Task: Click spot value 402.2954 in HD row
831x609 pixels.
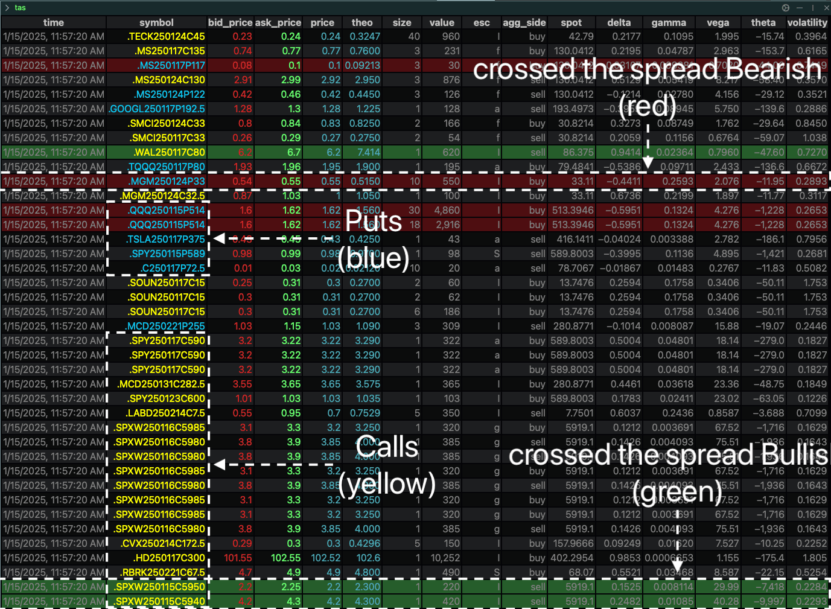Action: (572, 558)
